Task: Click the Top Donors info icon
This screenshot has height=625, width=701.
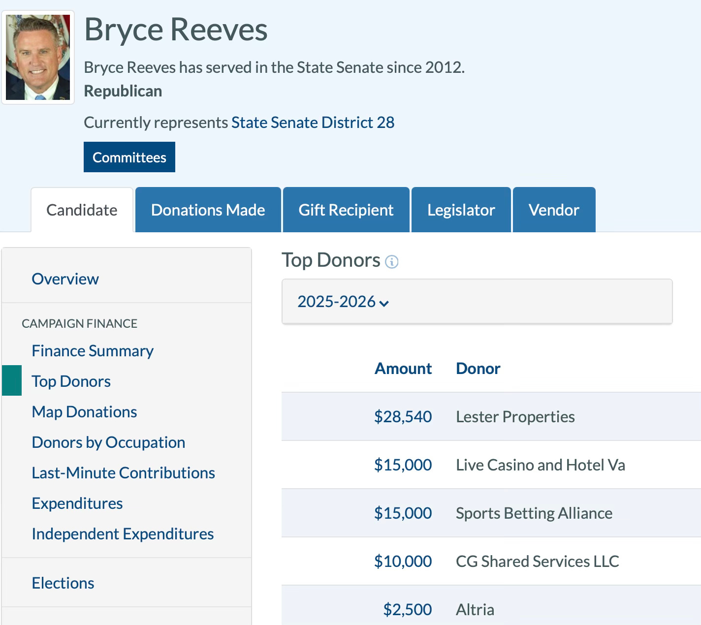Action: 391,262
